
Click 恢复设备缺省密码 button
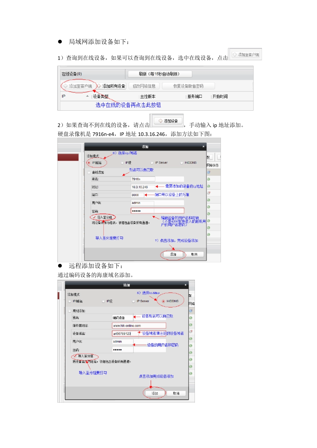[188, 86]
